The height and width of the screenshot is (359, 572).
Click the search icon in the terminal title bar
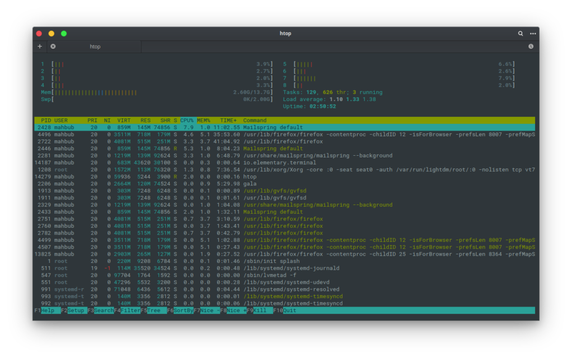[519, 33]
